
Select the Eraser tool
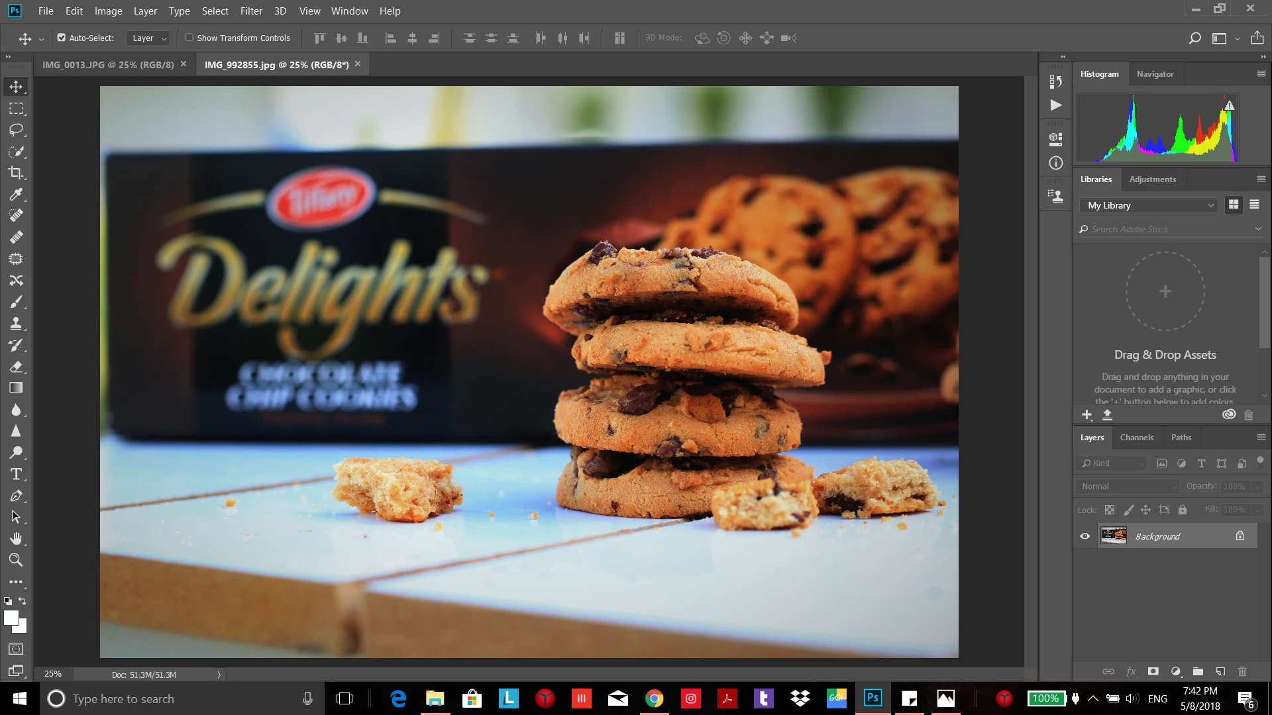[x=16, y=367]
